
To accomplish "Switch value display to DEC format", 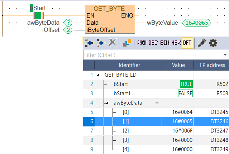I will click(x=154, y=43).
